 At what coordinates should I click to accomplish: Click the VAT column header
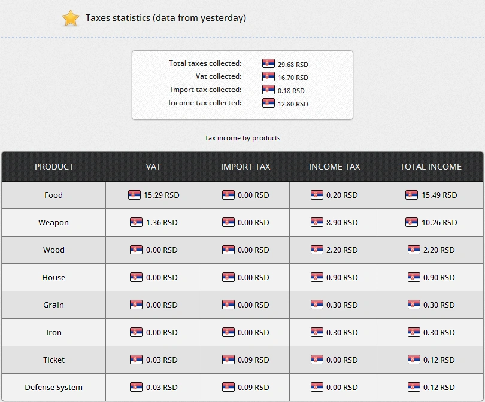click(153, 167)
